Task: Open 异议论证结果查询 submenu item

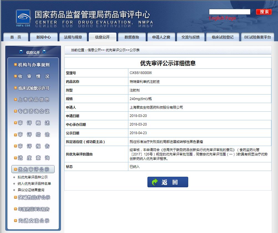Action: coord(31,190)
